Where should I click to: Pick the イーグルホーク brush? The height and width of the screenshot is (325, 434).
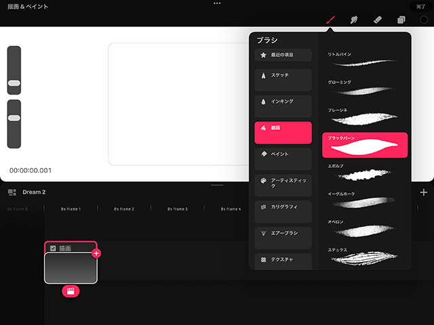point(366,200)
